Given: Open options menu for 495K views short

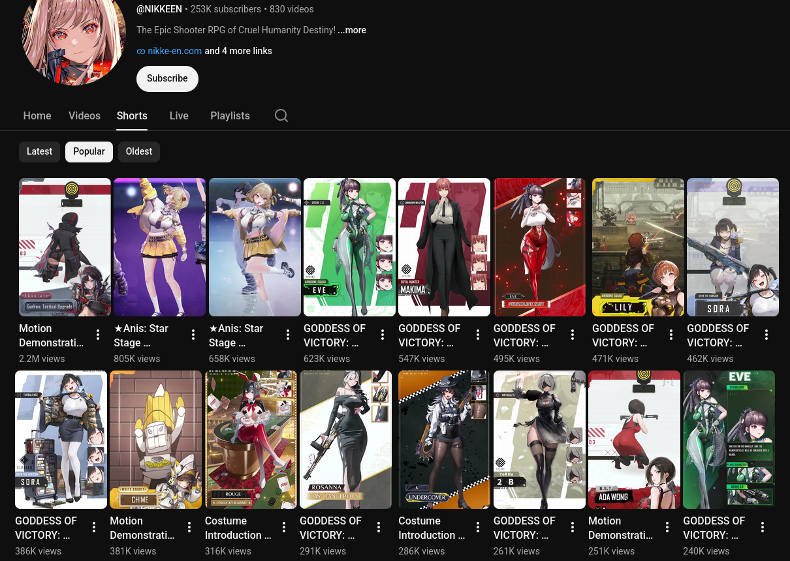Looking at the screenshot, I should pyautogui.click(x=573, y=335).
